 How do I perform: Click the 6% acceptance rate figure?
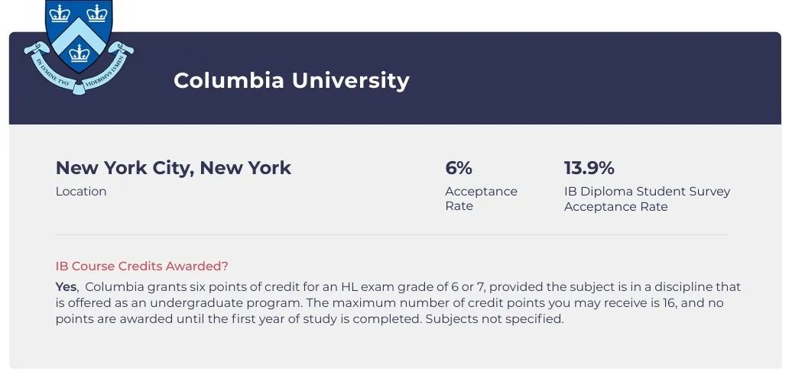click(x=459, y=168)
